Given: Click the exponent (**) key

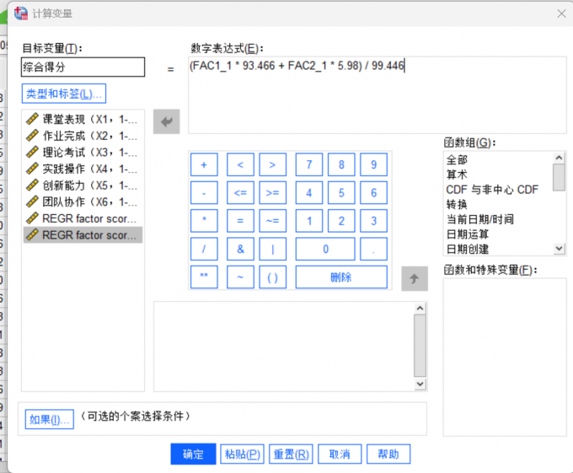Looking at the screenshot, I should (x=204, y=277).
